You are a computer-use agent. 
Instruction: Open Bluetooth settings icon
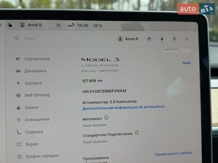click(174, 39)
